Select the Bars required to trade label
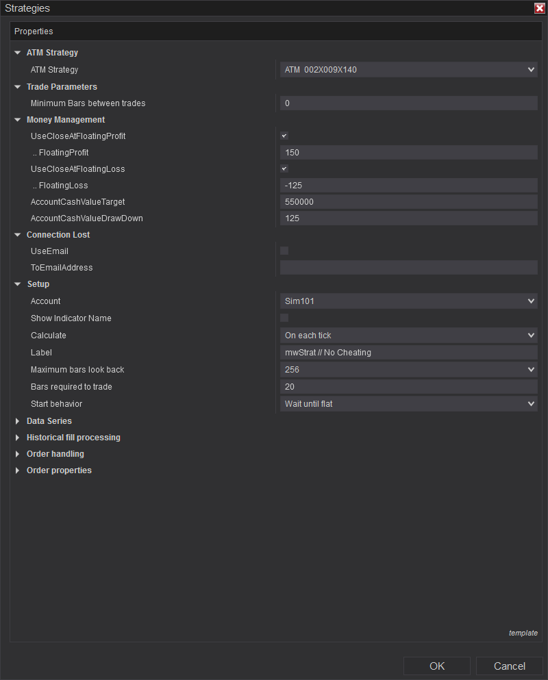Viewport: 548px width, 680px height. 71,387
